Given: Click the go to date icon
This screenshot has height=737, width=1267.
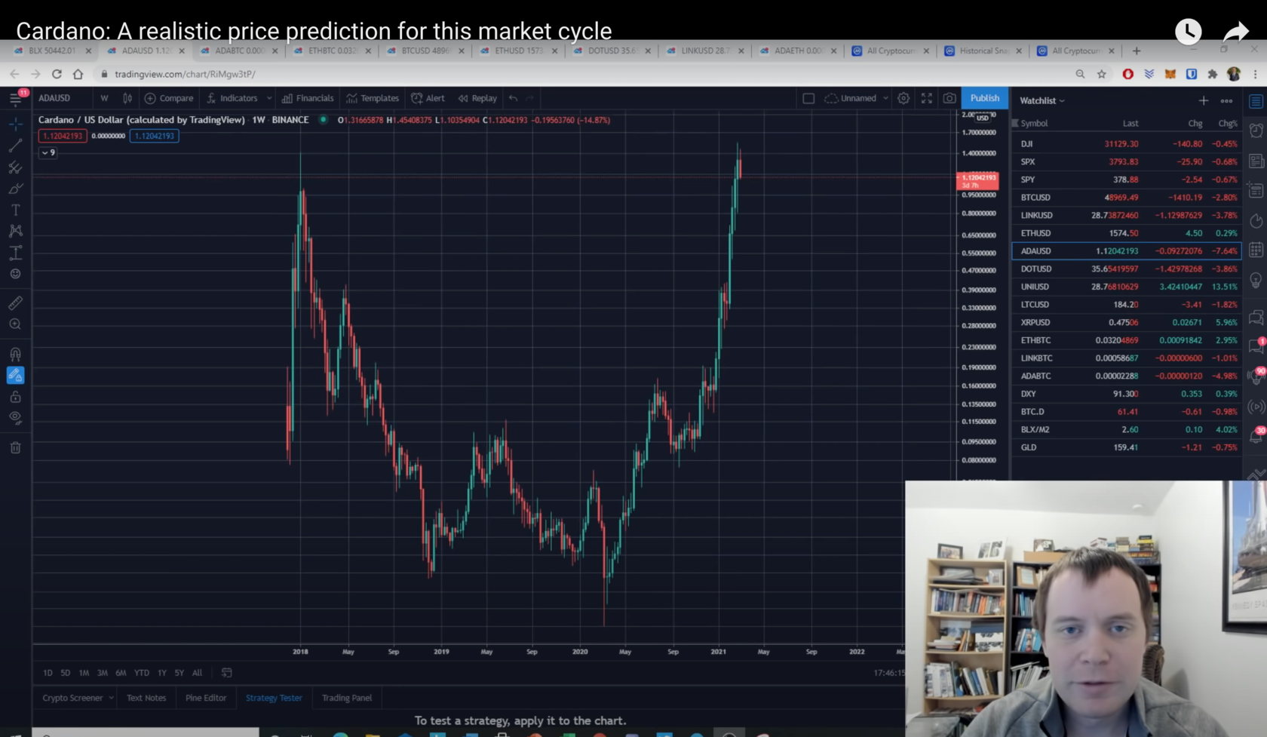Looking at the screenshot, I should [226, 673].
